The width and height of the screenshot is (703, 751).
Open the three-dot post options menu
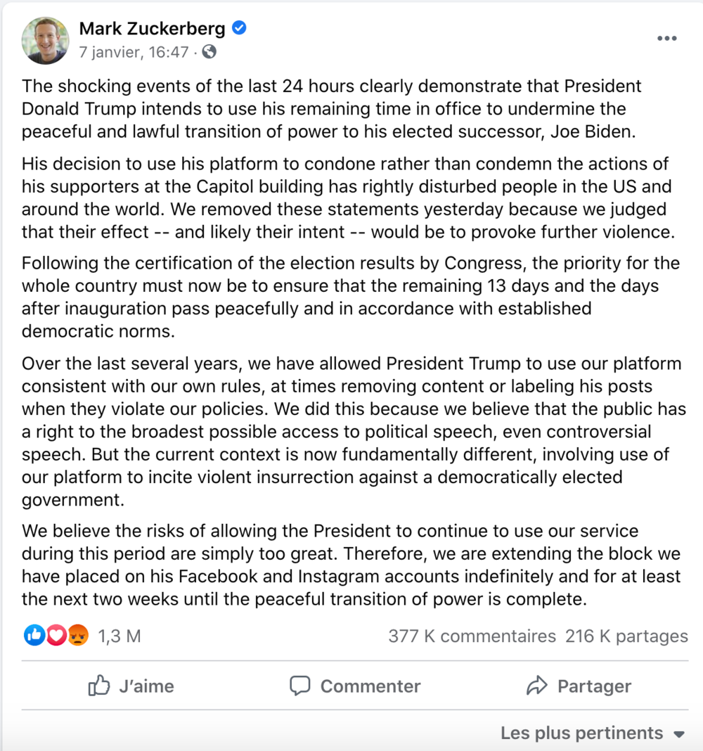[x=666, y=39]
